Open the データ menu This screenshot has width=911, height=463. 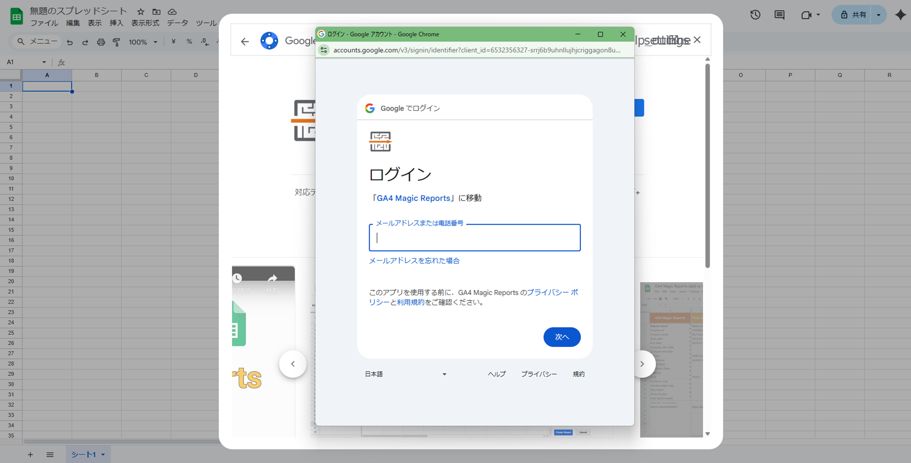(x=177, y=23)
